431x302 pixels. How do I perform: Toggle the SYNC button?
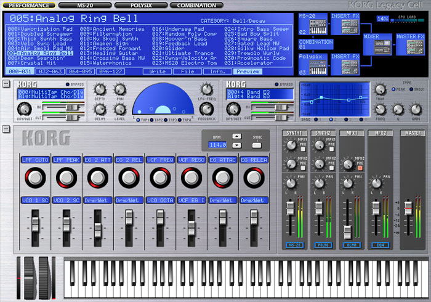tap(257, 145)
